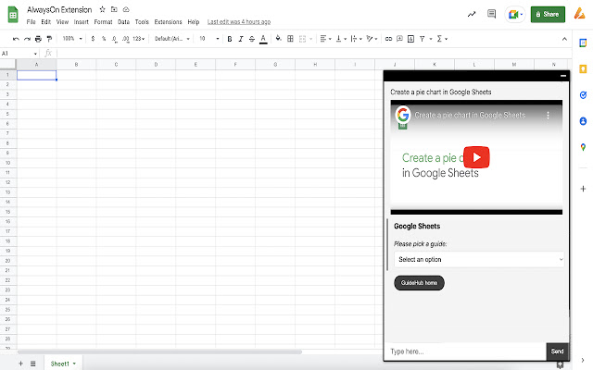Open Contacts in side panel
The height and width of the screenshot is (370, 593).
coord(583,121)
